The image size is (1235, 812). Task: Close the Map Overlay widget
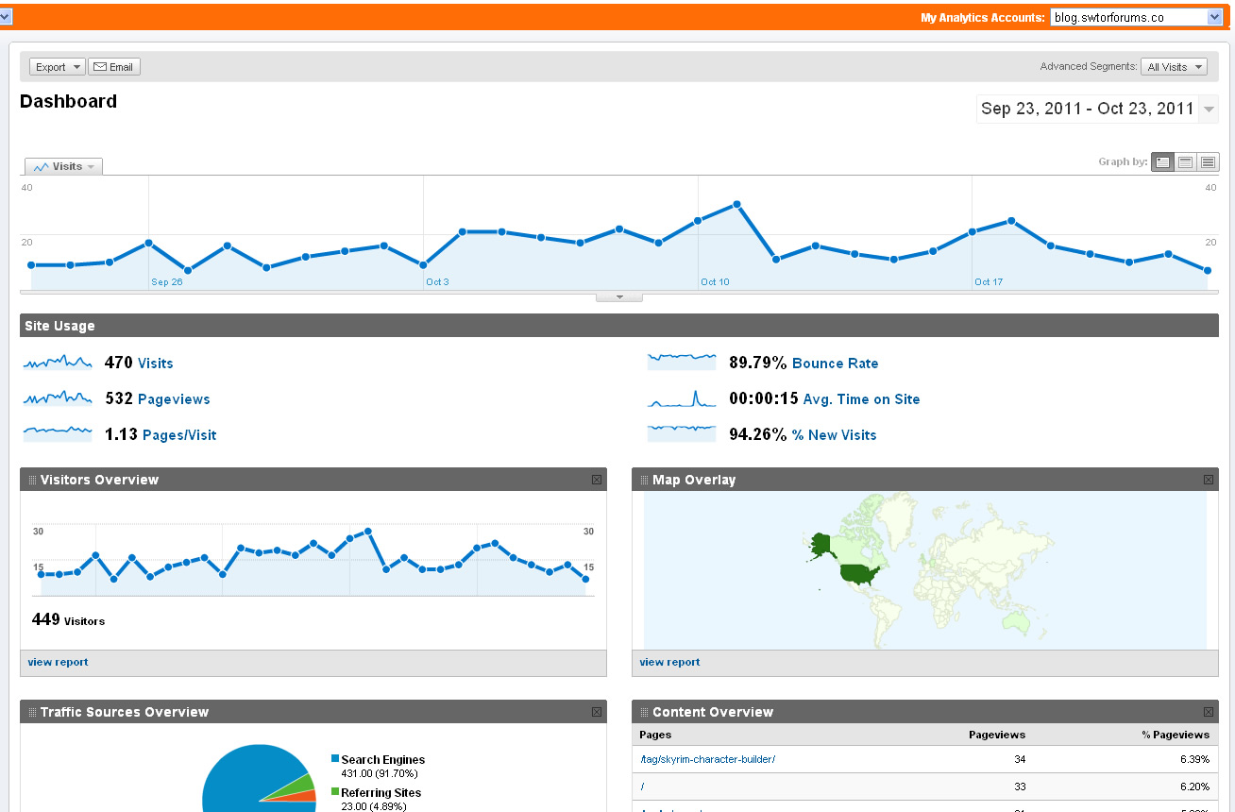(1209, 480)
